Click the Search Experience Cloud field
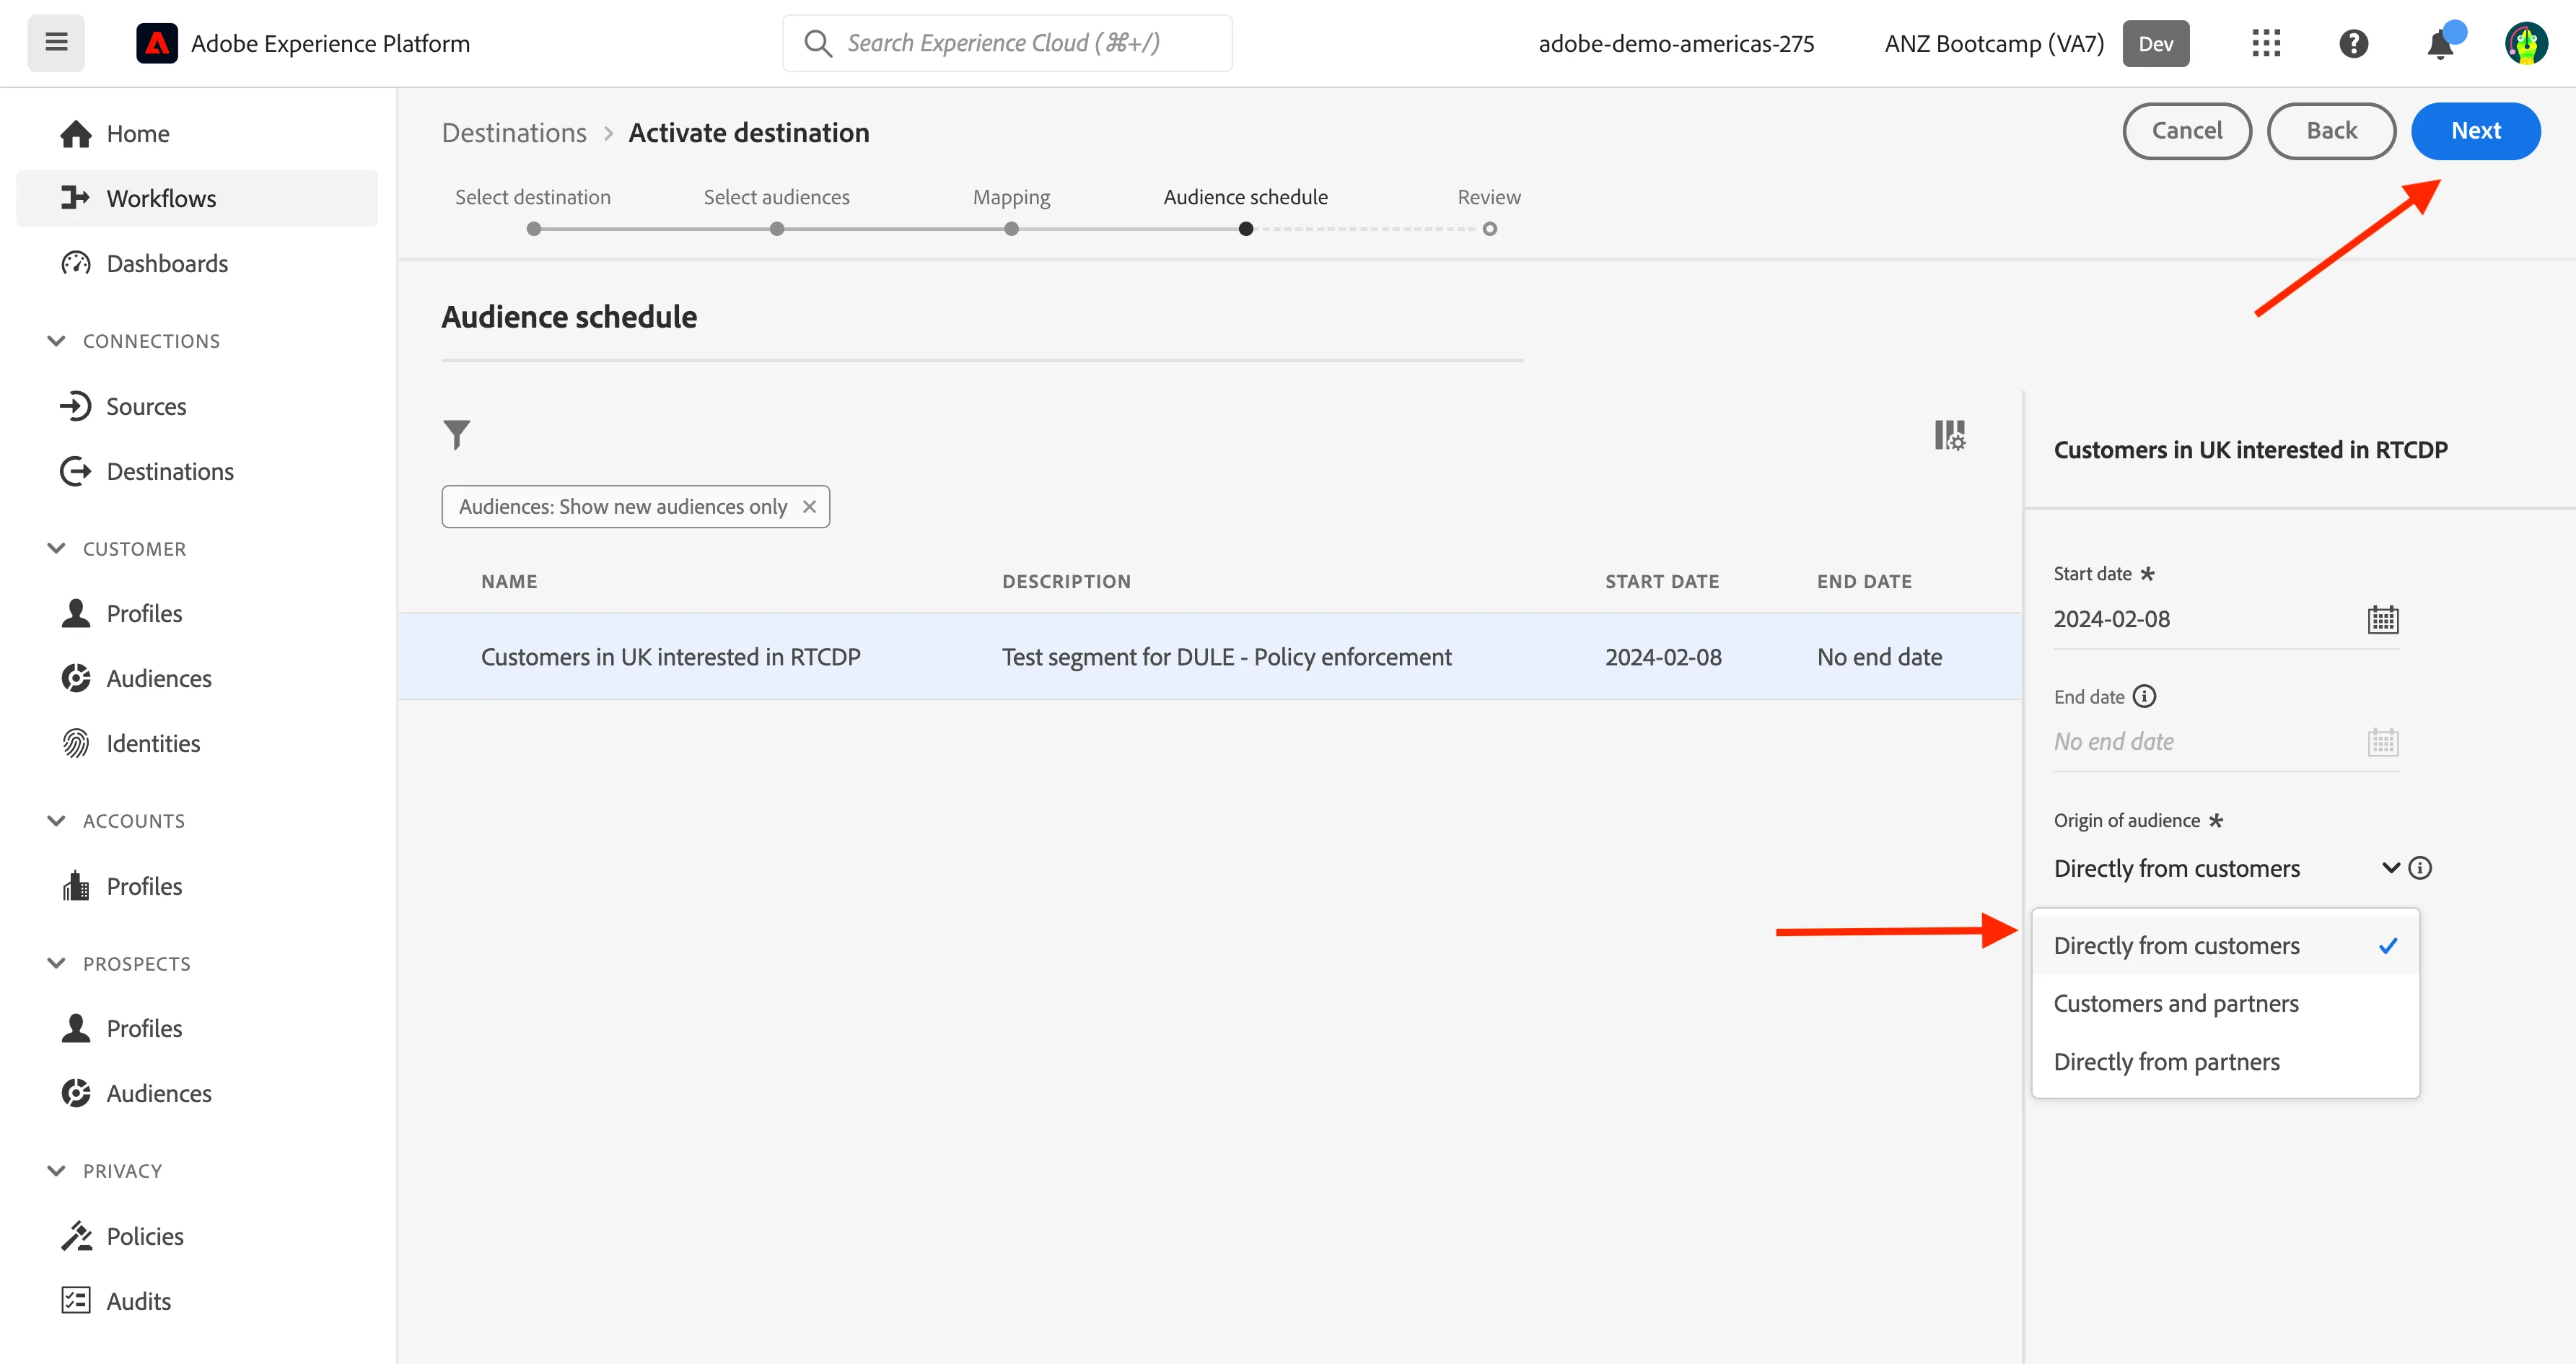The width and height of the screenshot is (2576, 1364). [1007, 43]
